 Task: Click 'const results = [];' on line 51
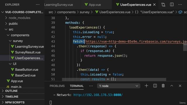(98, 79)
